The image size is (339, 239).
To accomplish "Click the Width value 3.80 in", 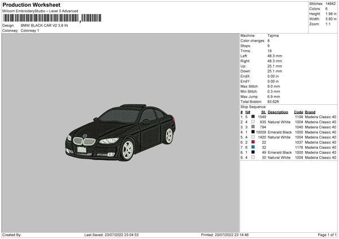I will (331, 19).
